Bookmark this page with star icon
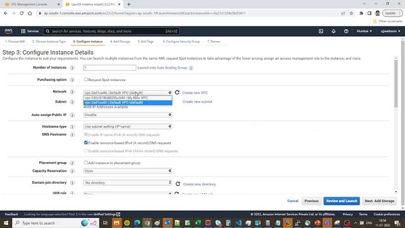405x228 pixels. pyautogui.click(x=351, y=13)
